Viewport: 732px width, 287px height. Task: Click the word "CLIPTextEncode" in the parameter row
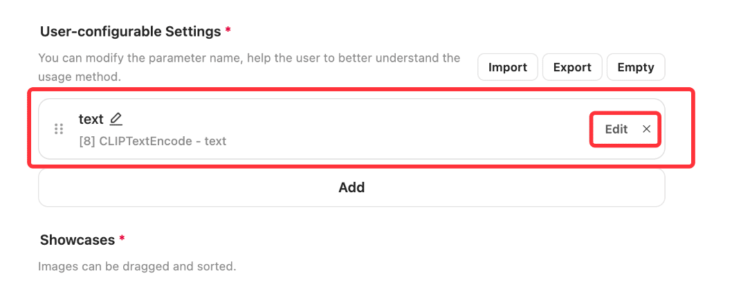point(146,141)
